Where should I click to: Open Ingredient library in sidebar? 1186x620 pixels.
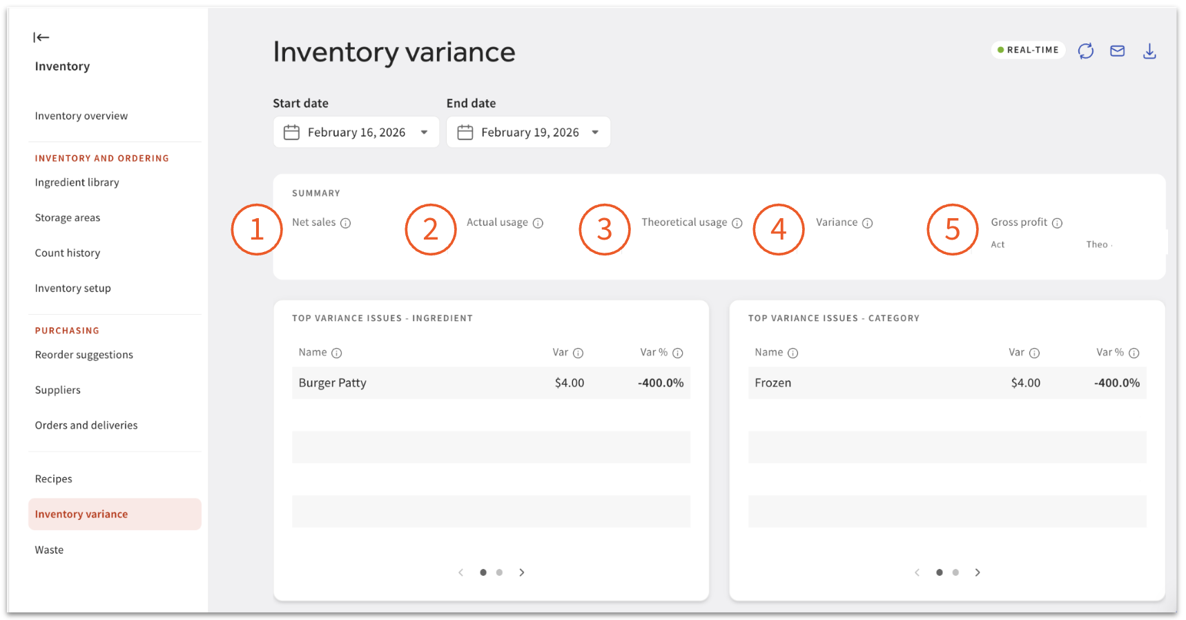point(77,182)
